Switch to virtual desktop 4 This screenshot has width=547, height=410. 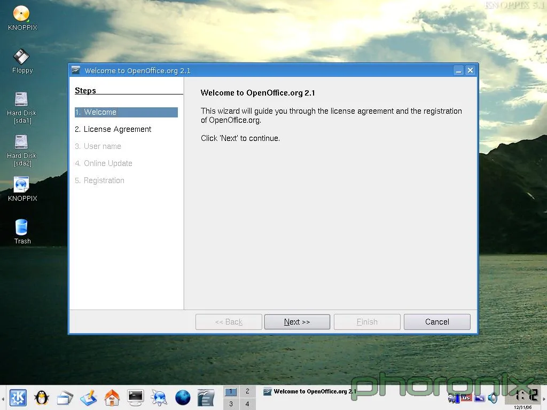tap(247, 404)
